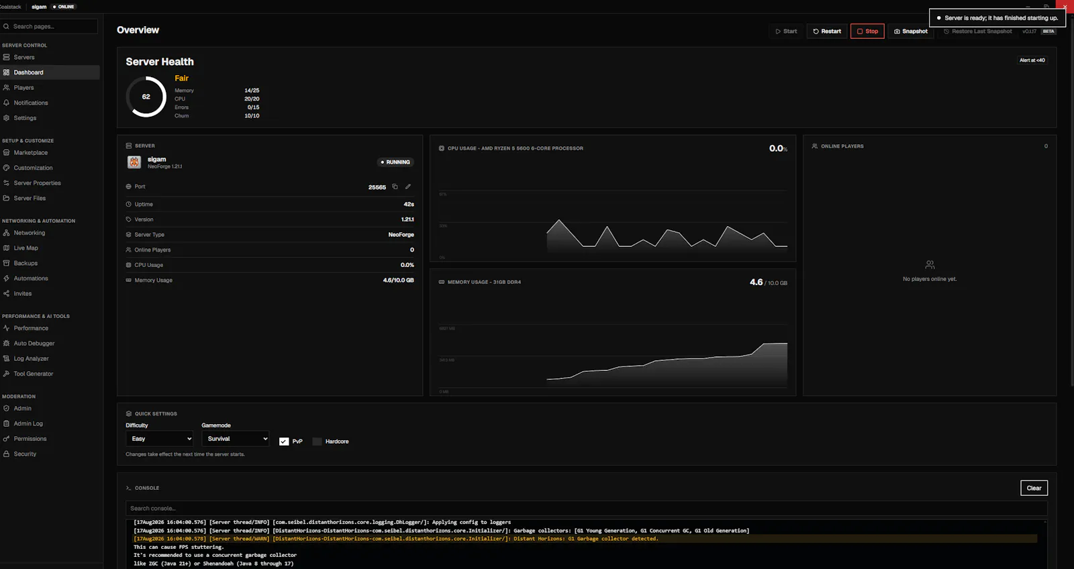Click the Auto Debugger bug icon
Viewport: 1074px width, 569px height.
tap(6, 343)
